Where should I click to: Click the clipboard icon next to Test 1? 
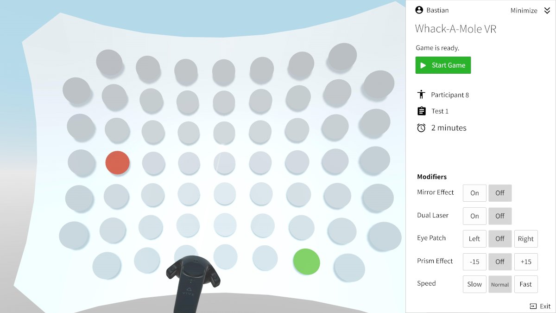tap(421, 111)
